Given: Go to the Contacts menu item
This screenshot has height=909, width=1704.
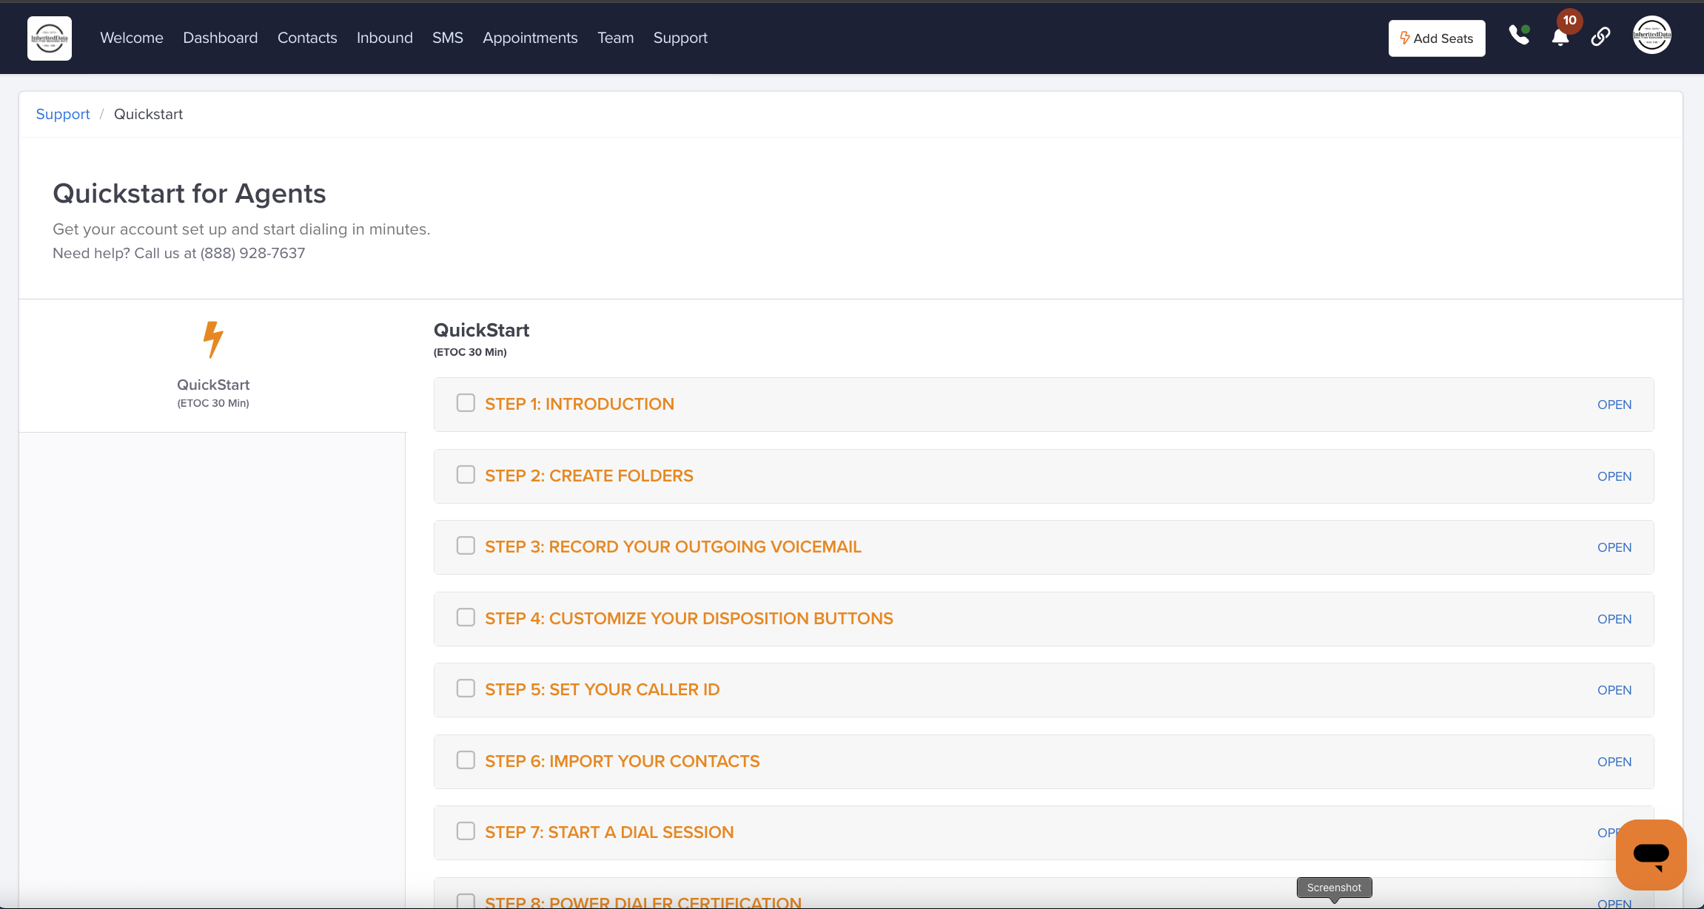Looking at the screenshot, I should tap(307, 38).
